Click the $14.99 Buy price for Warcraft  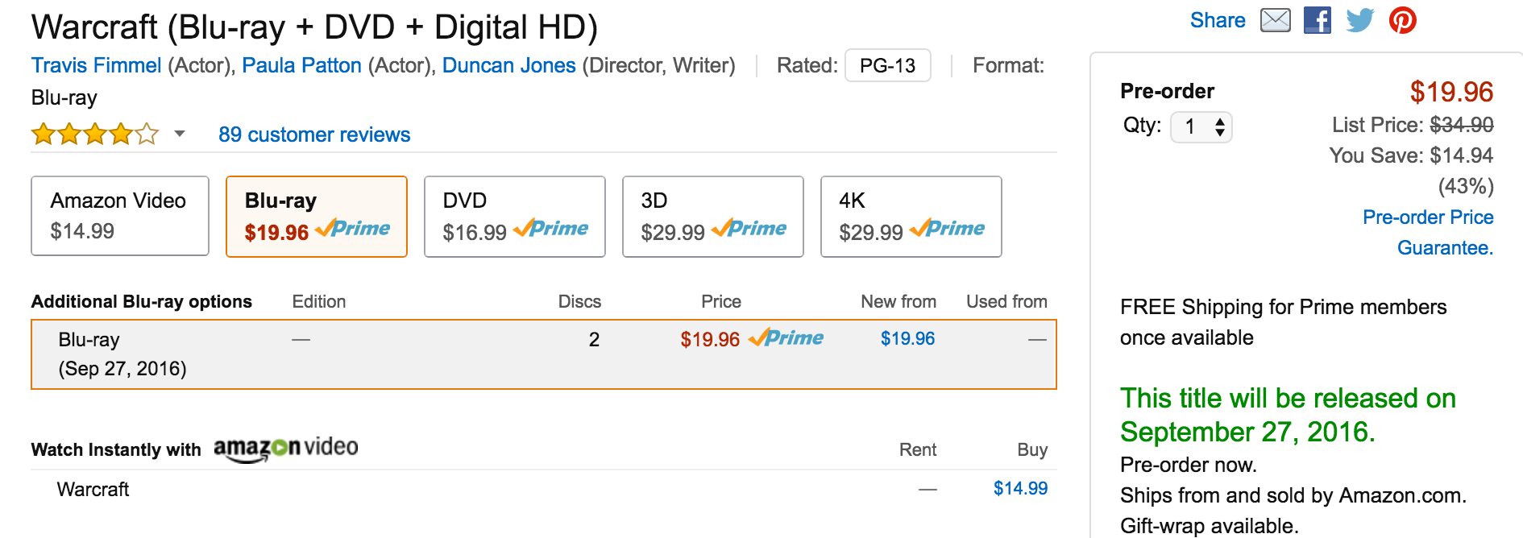point(1020,489)
